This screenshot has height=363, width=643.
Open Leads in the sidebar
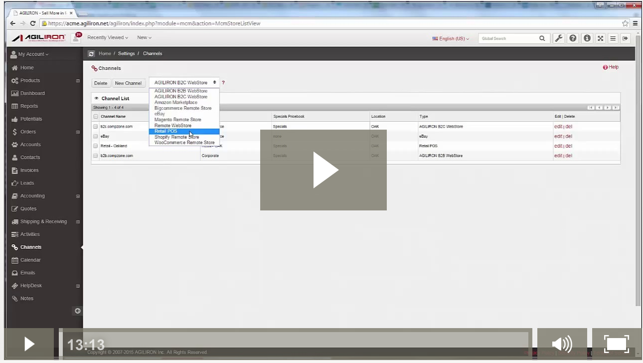[27, 183]
